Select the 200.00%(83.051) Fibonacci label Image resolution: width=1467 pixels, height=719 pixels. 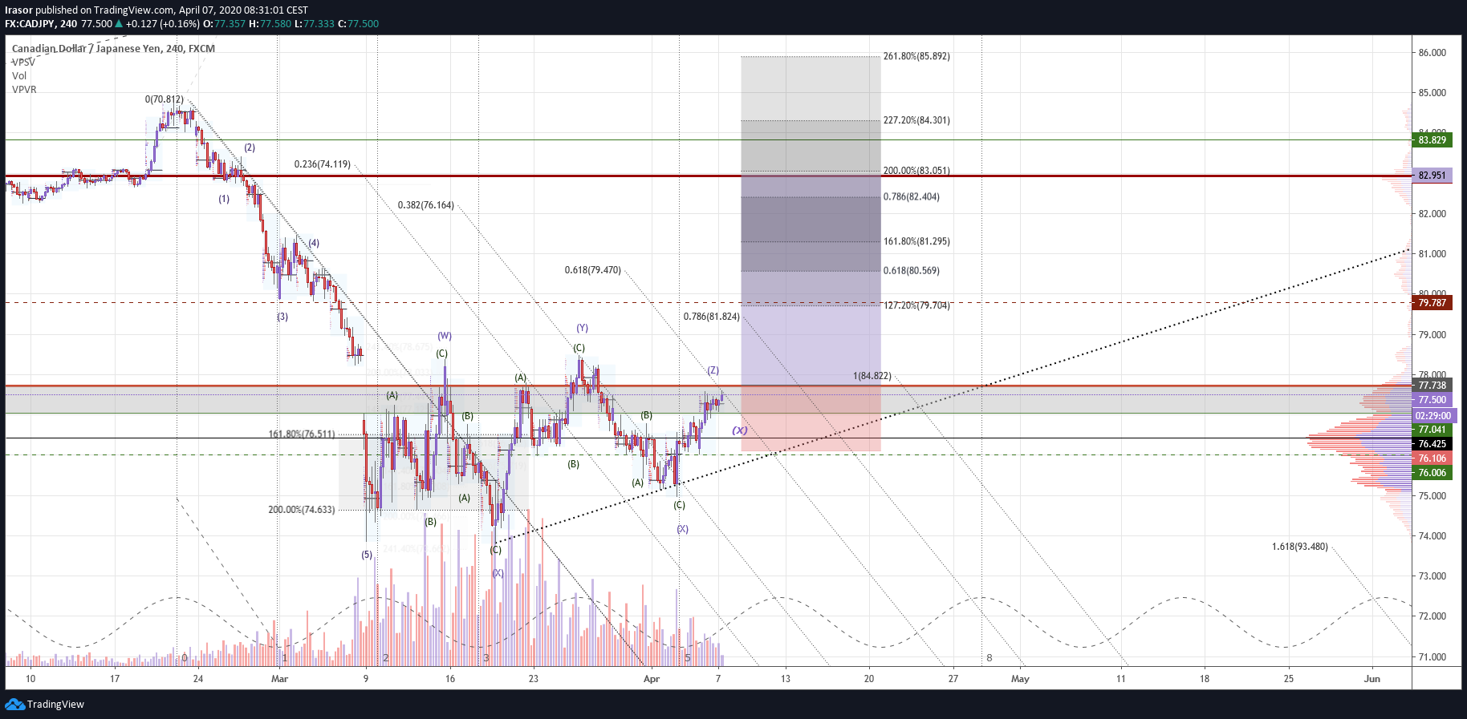coord(916,171)
